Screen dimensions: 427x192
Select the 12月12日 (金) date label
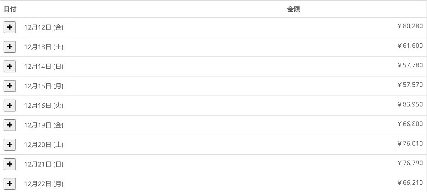[x=44, y=27]
